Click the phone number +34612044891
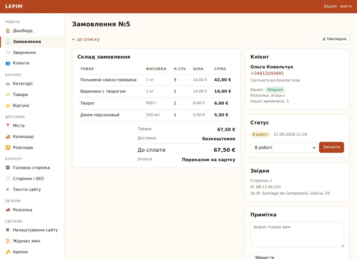 pos(267,73)
